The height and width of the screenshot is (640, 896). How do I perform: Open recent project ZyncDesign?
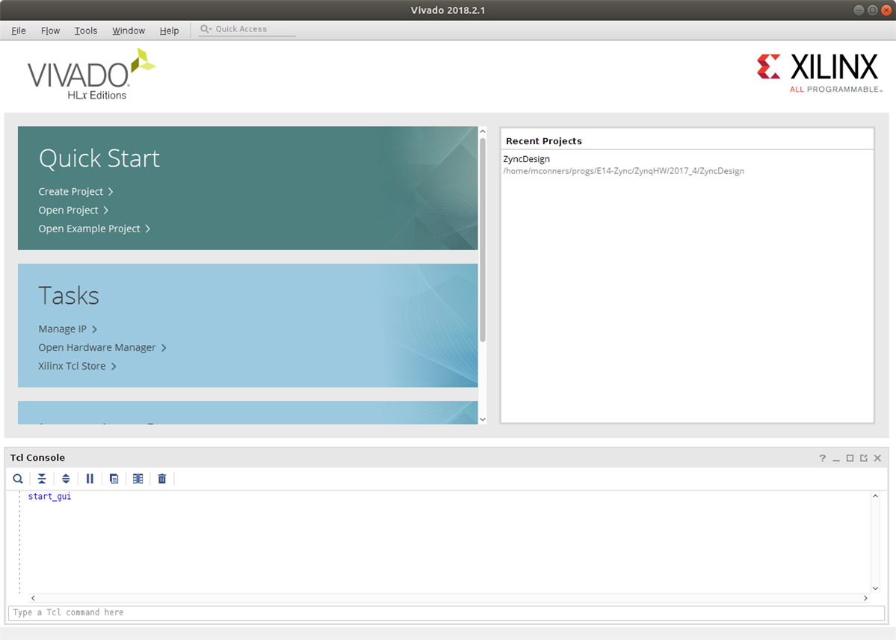pyautogui.click(x=526, y=159)
